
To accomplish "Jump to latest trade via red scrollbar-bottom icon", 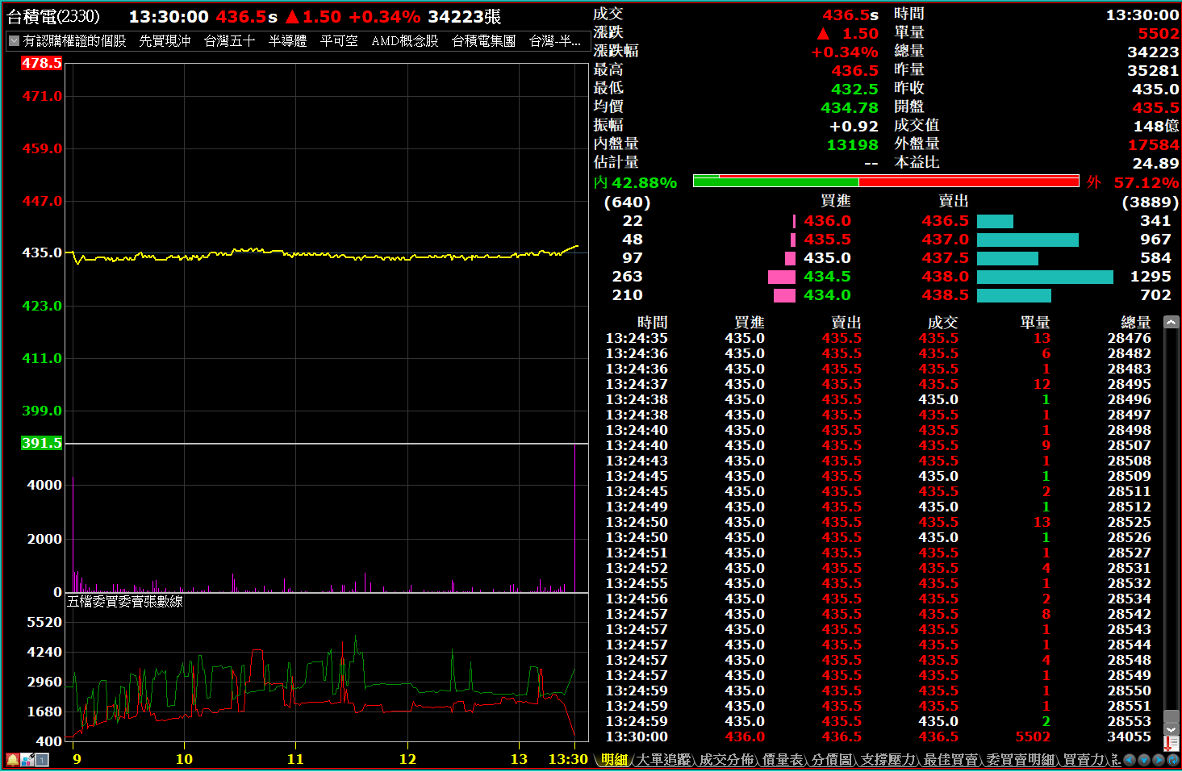I will point(1171,743).
